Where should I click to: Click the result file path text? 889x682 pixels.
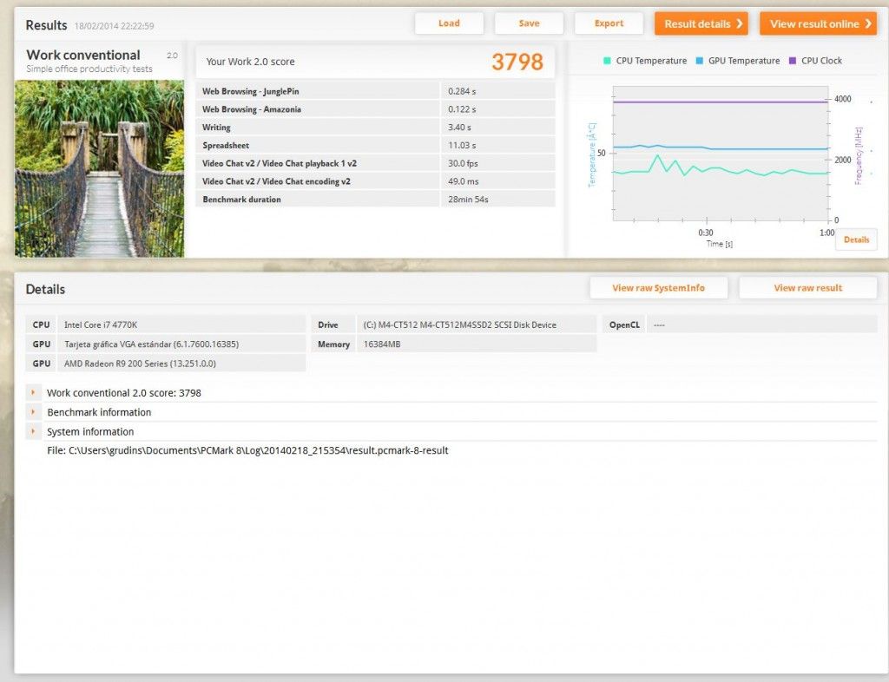(247, 450)
